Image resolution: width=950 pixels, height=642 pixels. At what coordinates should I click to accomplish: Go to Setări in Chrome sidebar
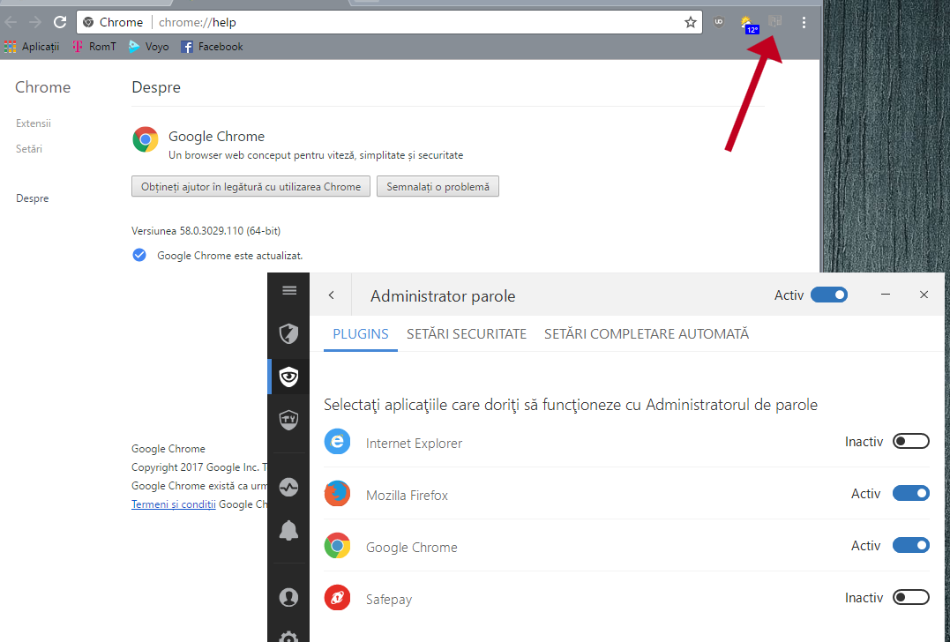tap(29, 149)
